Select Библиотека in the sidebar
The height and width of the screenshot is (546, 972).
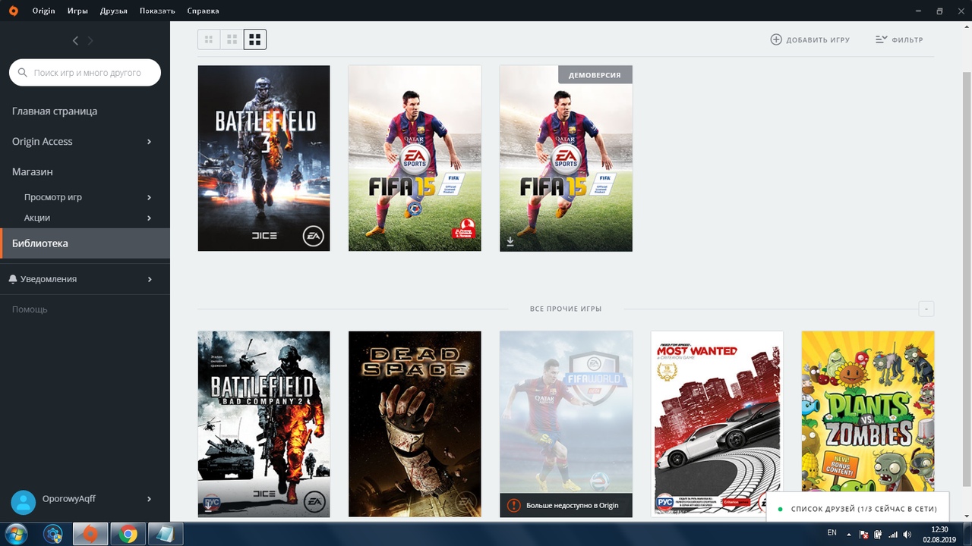pyautogui.click(x=85, y=243)
